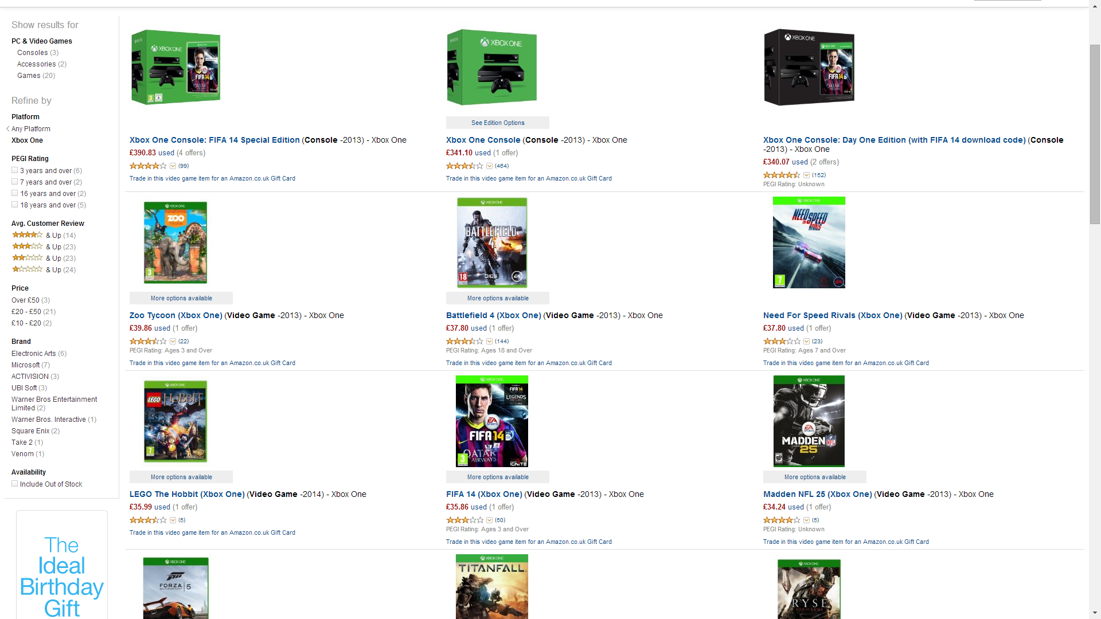Click star rating of LEGO The Hobbit

click(148, 520)
